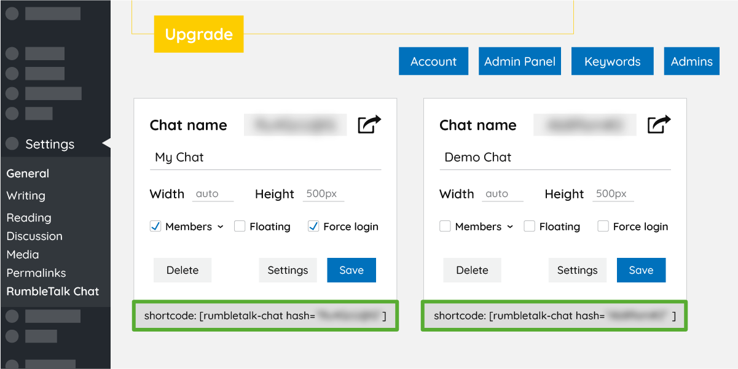The height and width of the screenshot is (369, 738).
Task: Open Demo Chat in a new window
Action: click(x=659, y=123)
